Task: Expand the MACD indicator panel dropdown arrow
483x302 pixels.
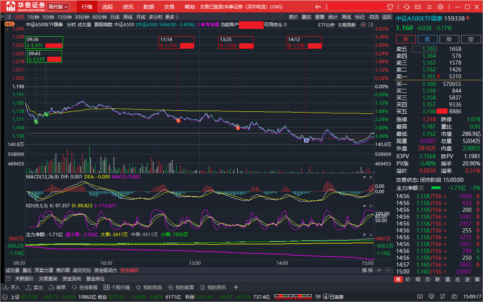Action: coord(364,177)
